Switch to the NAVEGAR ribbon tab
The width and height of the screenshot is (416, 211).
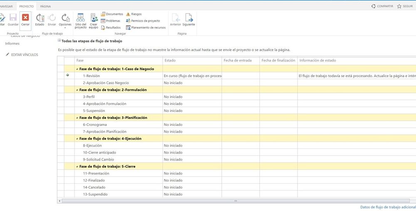[x=7, y=6]
